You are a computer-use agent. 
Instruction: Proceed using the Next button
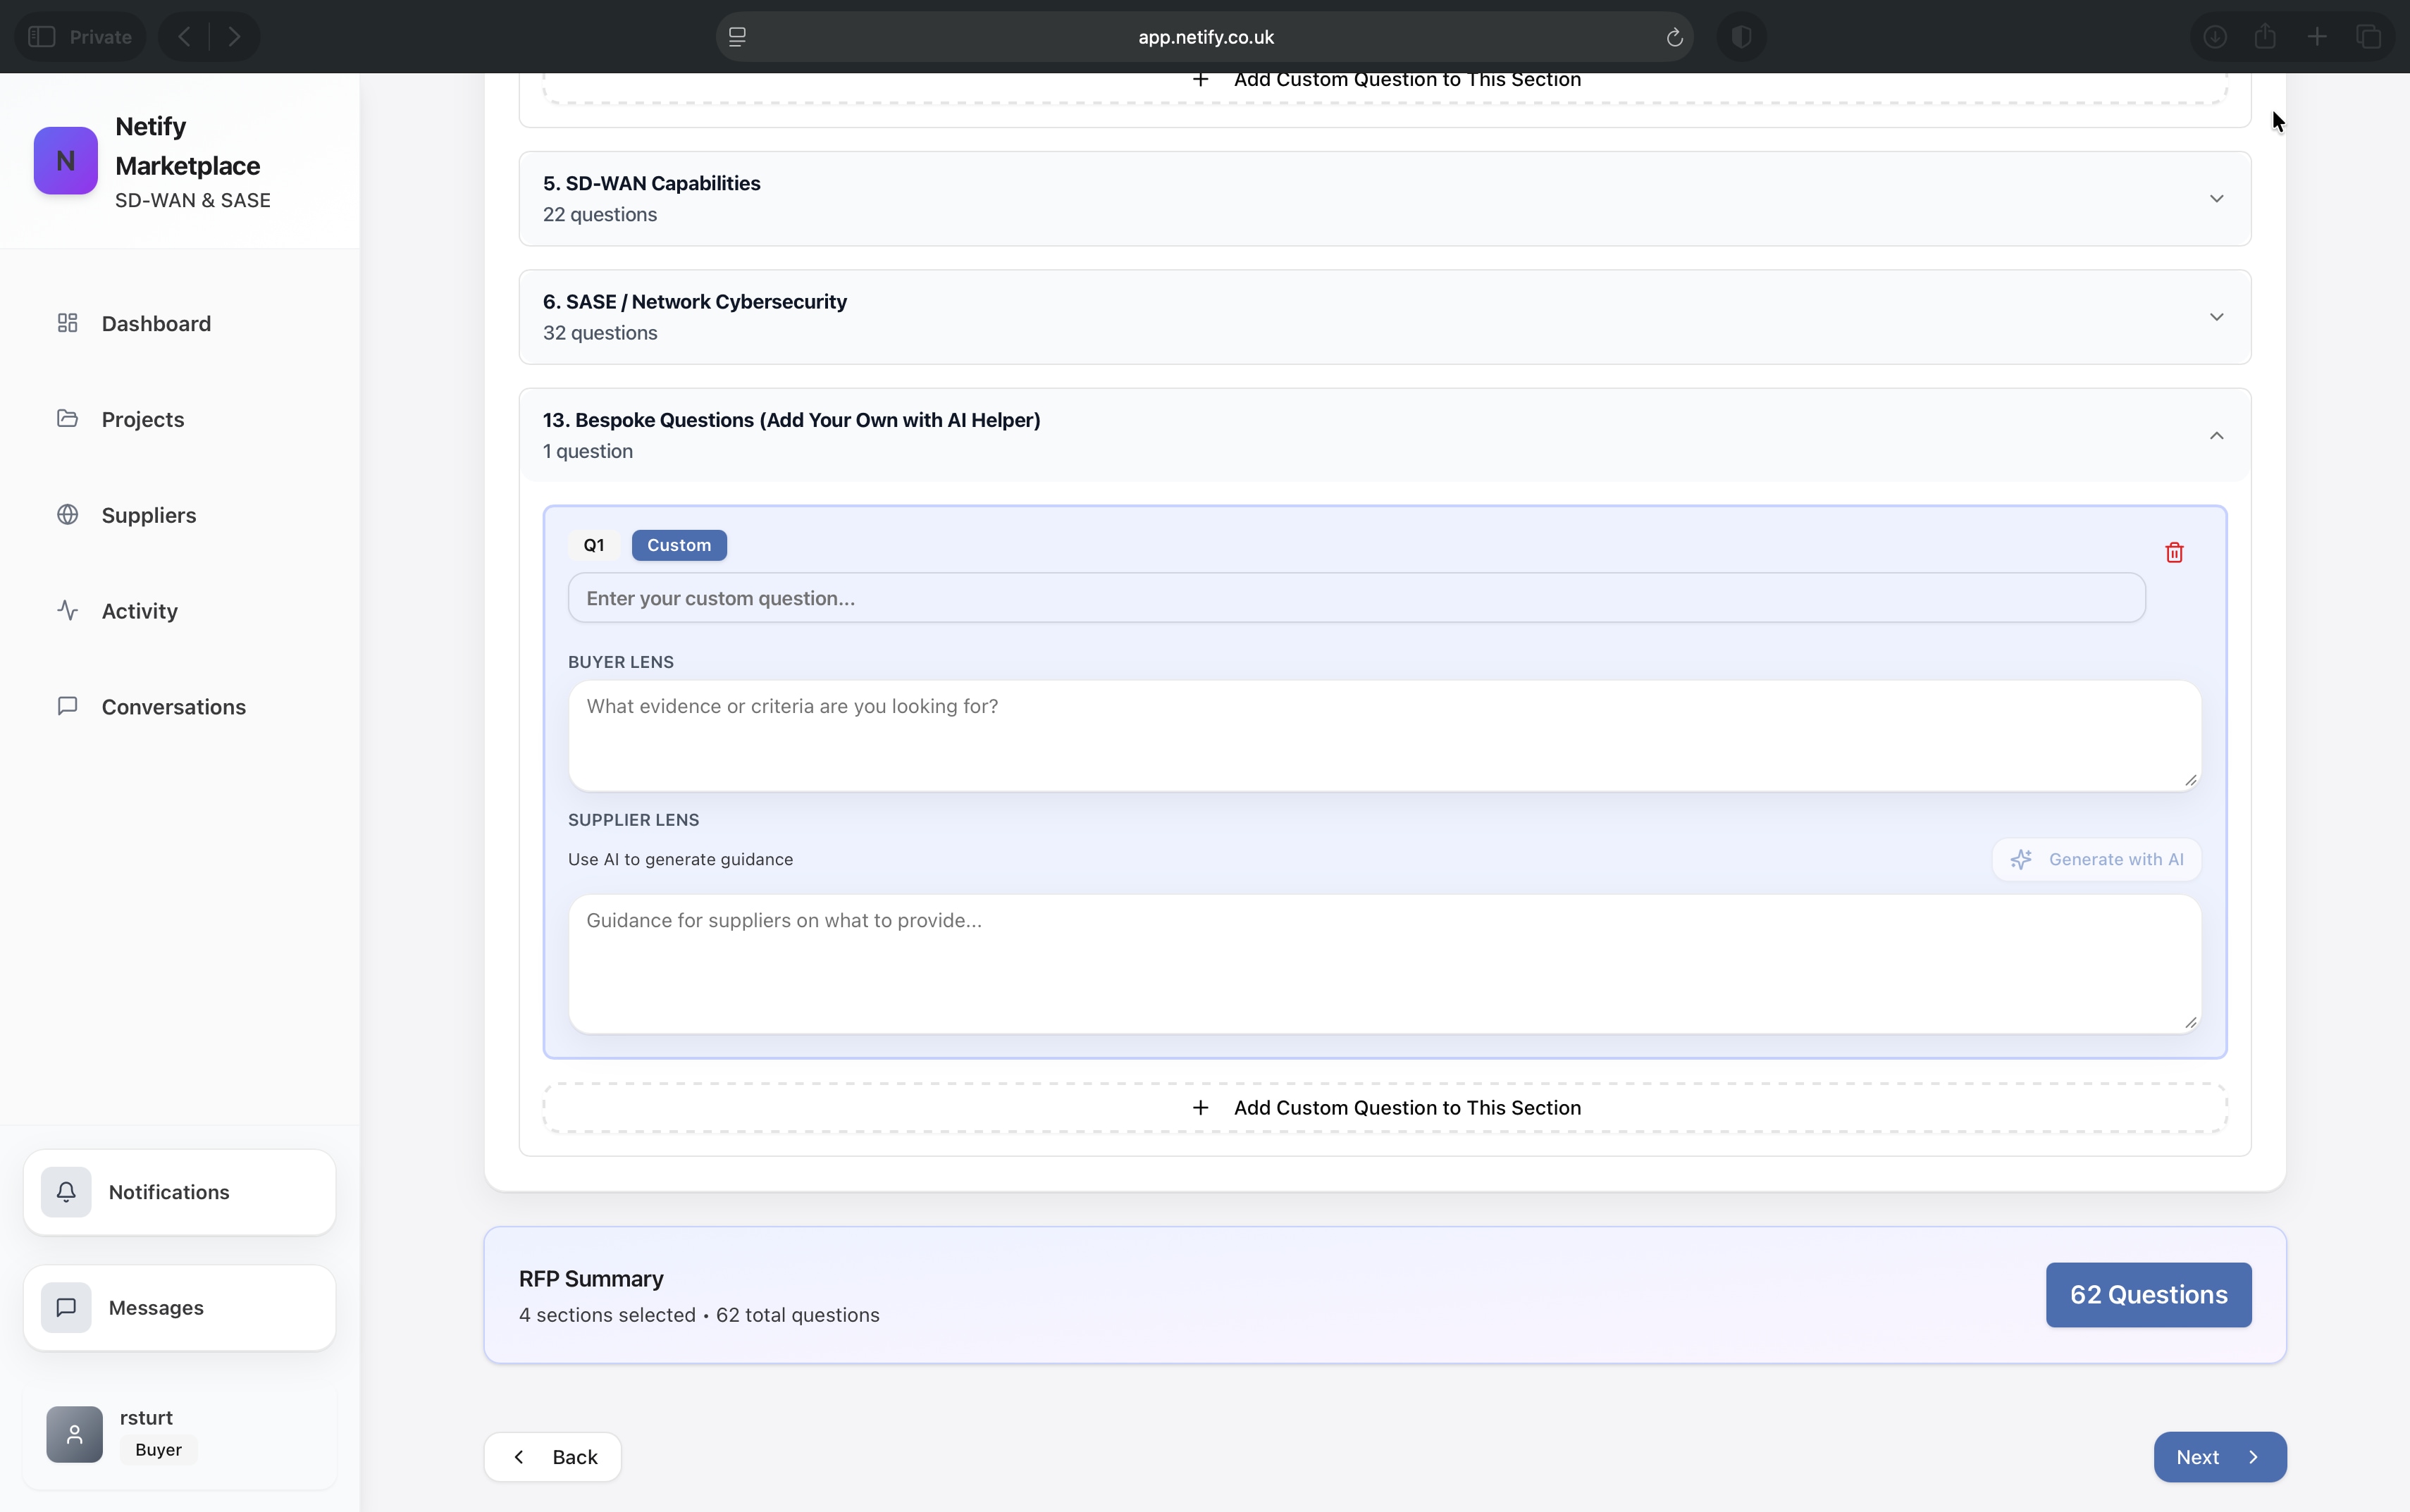coord(2220,1456)
